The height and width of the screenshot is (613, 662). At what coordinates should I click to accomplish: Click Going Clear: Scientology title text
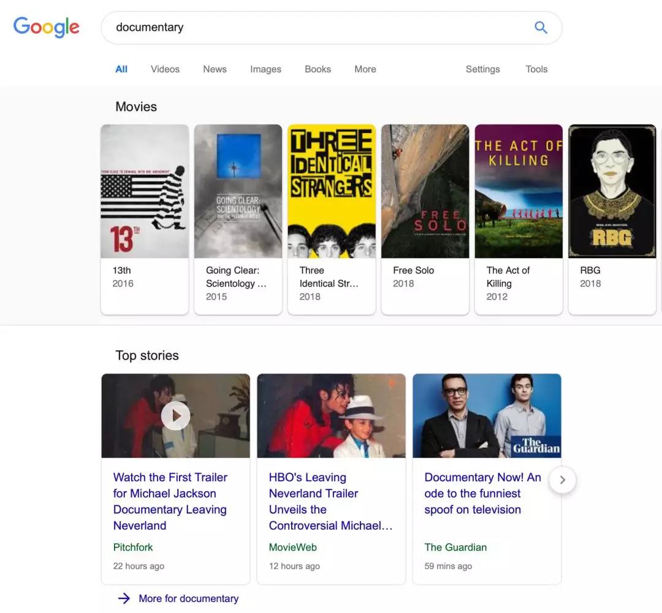pos(236,277)
